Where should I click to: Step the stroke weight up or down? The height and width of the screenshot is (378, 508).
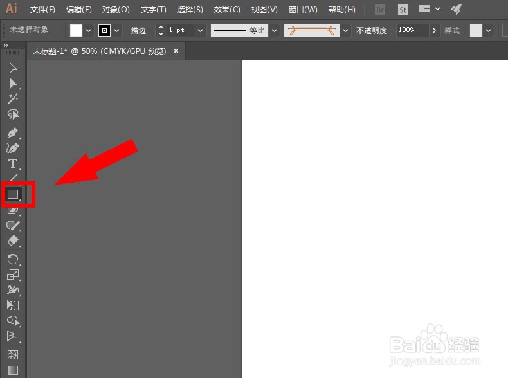coord(161,30)
